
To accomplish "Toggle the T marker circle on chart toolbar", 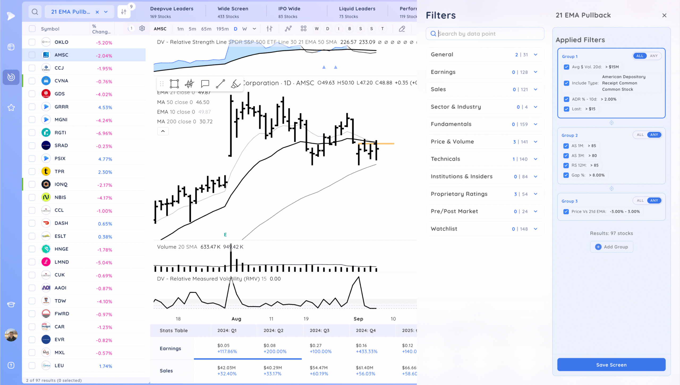I will [x=382, y=29].
